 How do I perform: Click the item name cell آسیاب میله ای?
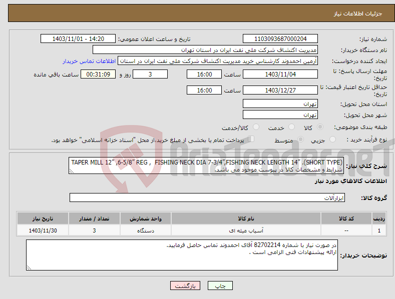246,230
